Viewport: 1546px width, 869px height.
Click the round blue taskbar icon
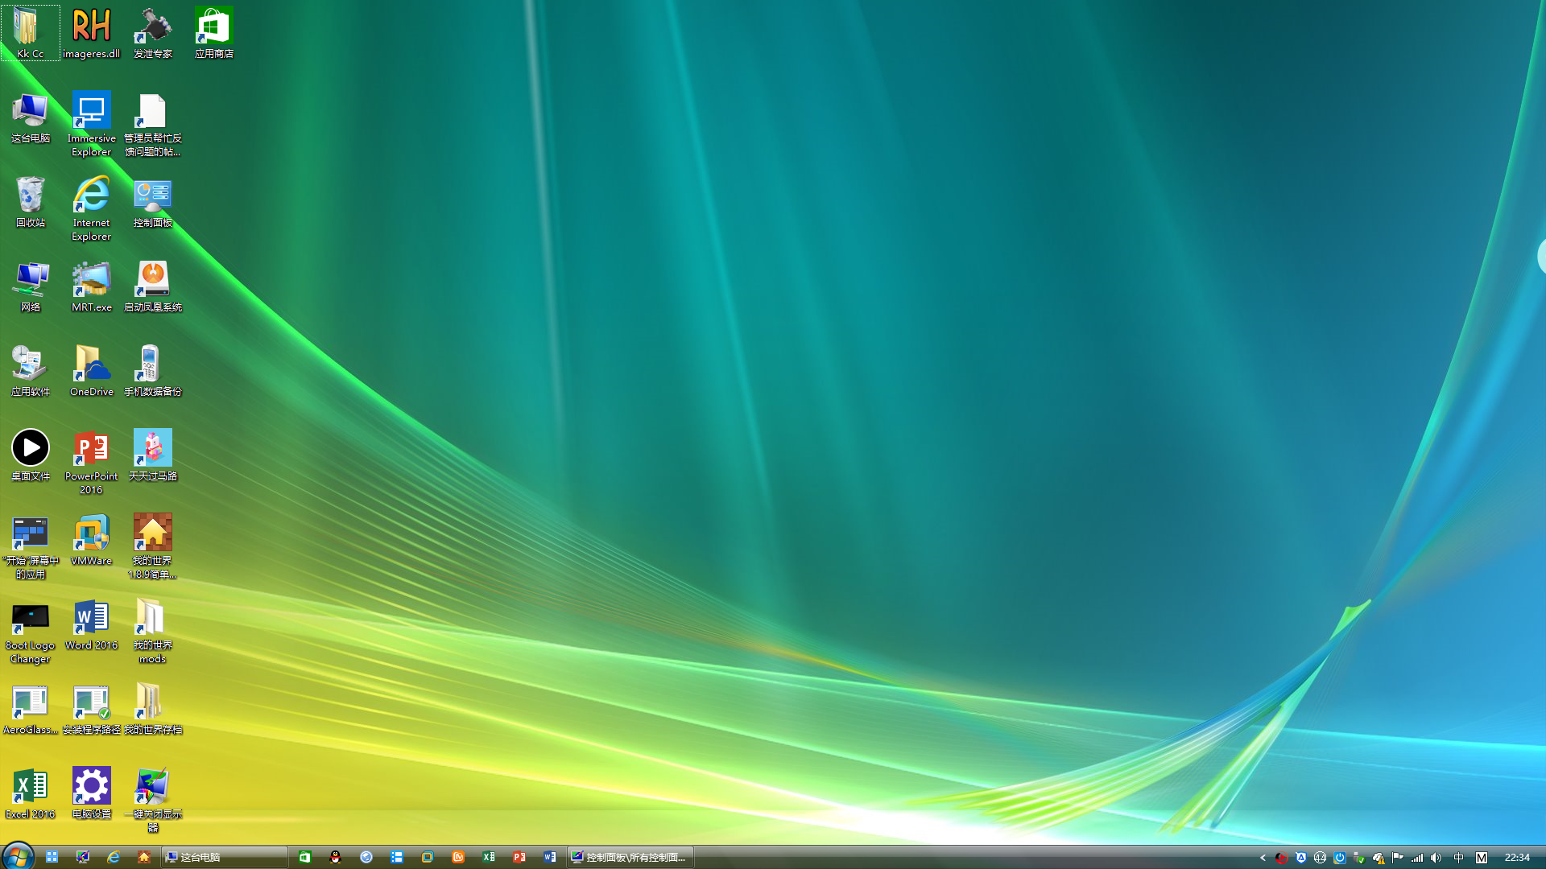[366, 858]
